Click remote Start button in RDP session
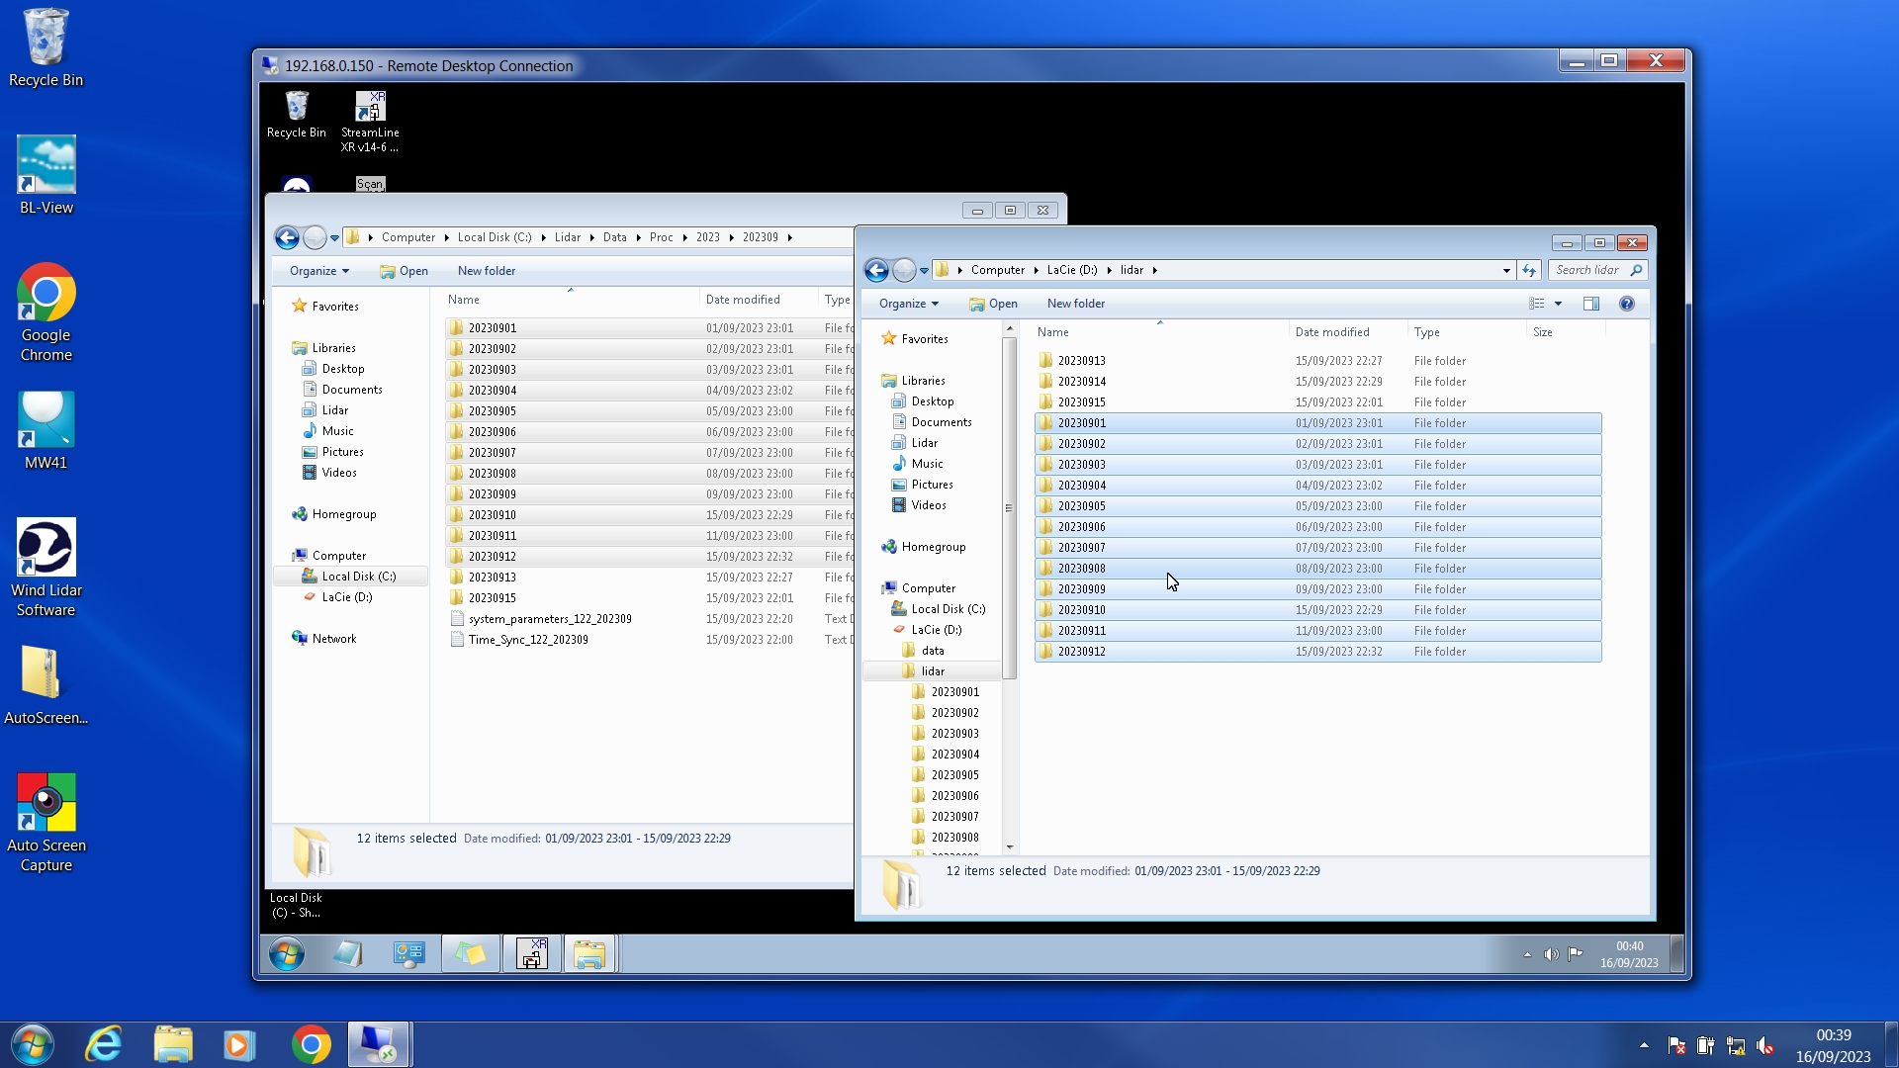Screen dimensions: 1899x1068 (287, 954)
